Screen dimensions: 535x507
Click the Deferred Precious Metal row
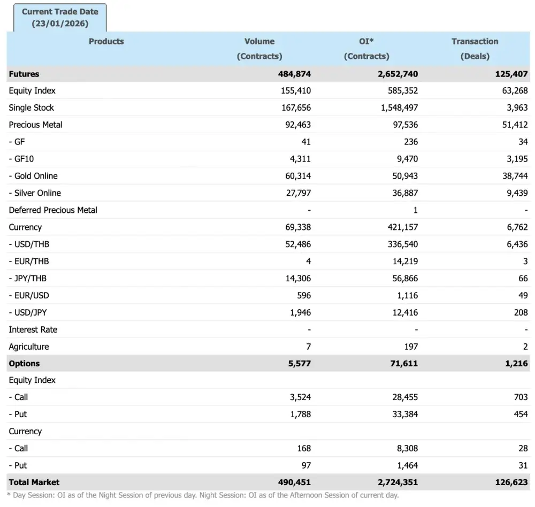[52, 210]
